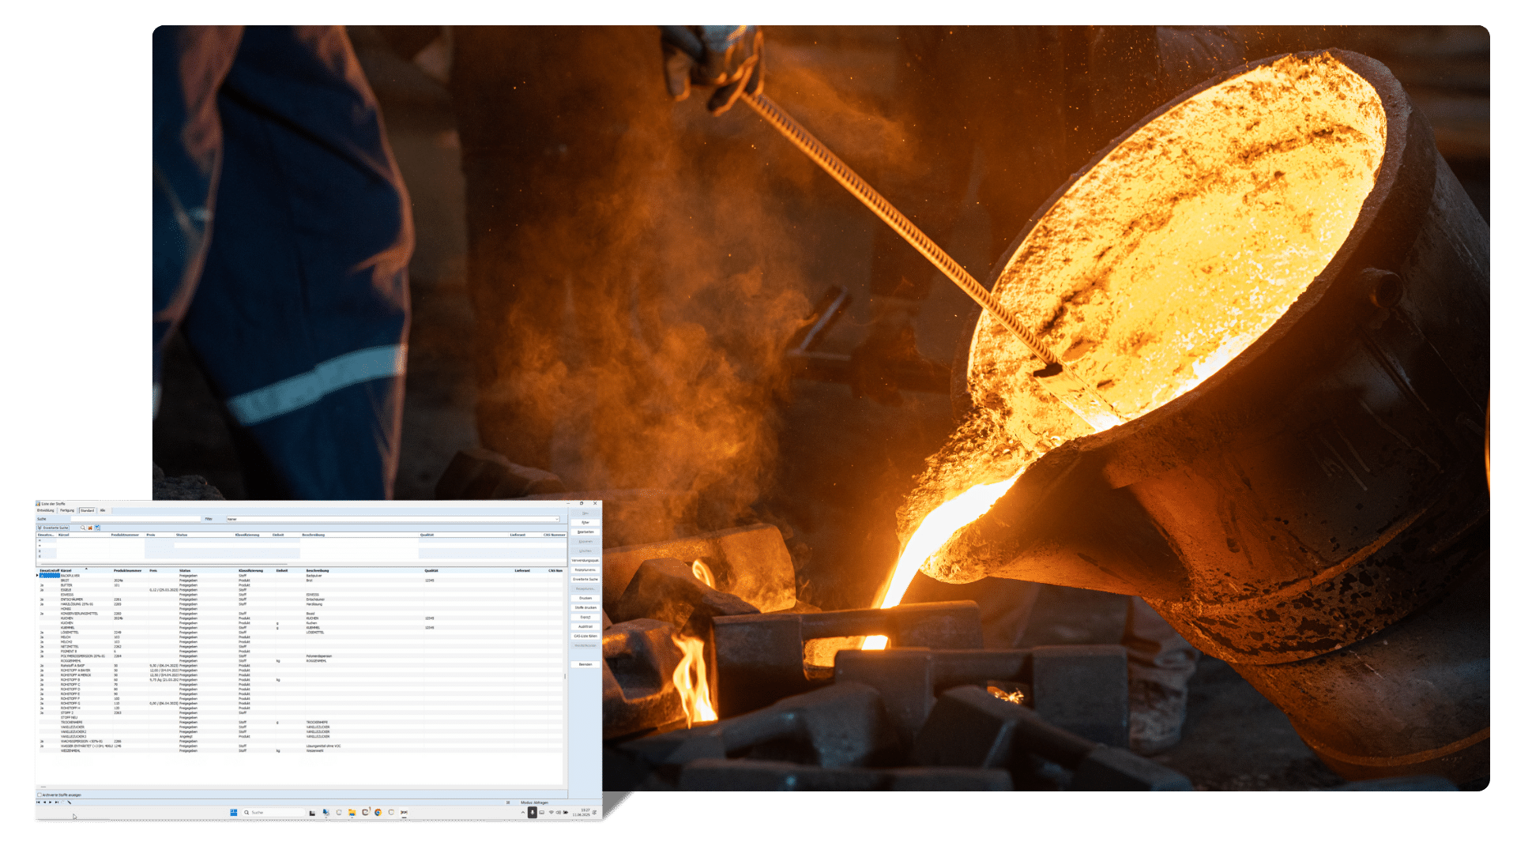
Task: Click the Export button
Action: (x=585, y=618)
